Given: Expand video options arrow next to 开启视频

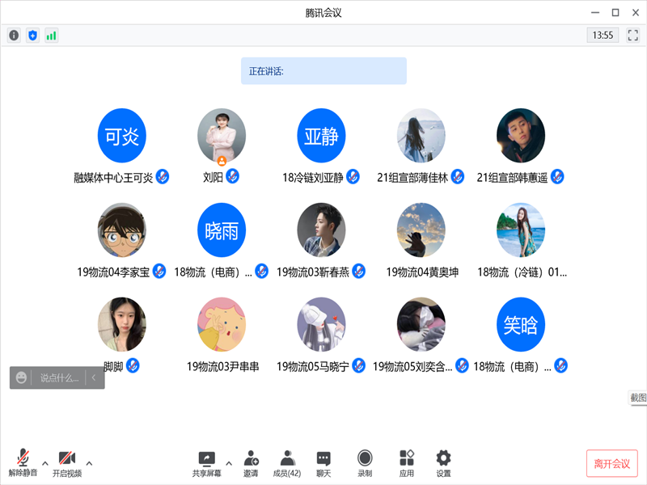Looking at the screenshot, I should 89,463.
